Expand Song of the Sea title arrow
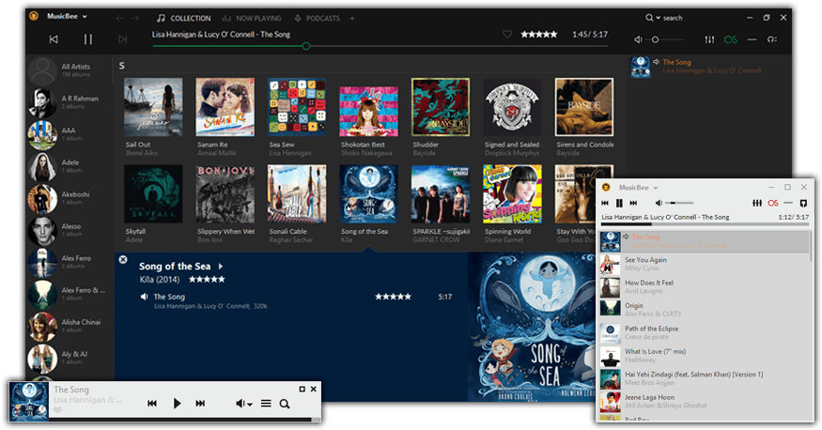Screen dimensions: 822x430 [x=221, y=267]
